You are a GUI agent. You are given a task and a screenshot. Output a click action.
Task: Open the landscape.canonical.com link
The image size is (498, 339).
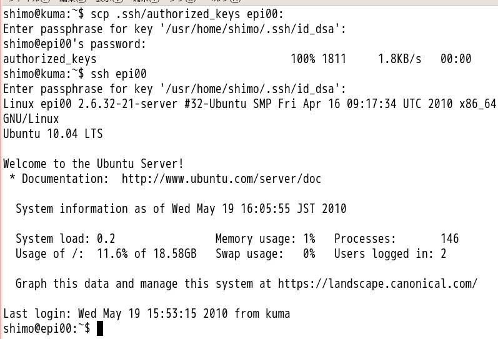377,284
